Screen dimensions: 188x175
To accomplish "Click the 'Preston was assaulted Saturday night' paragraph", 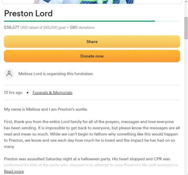I will 89,159.
